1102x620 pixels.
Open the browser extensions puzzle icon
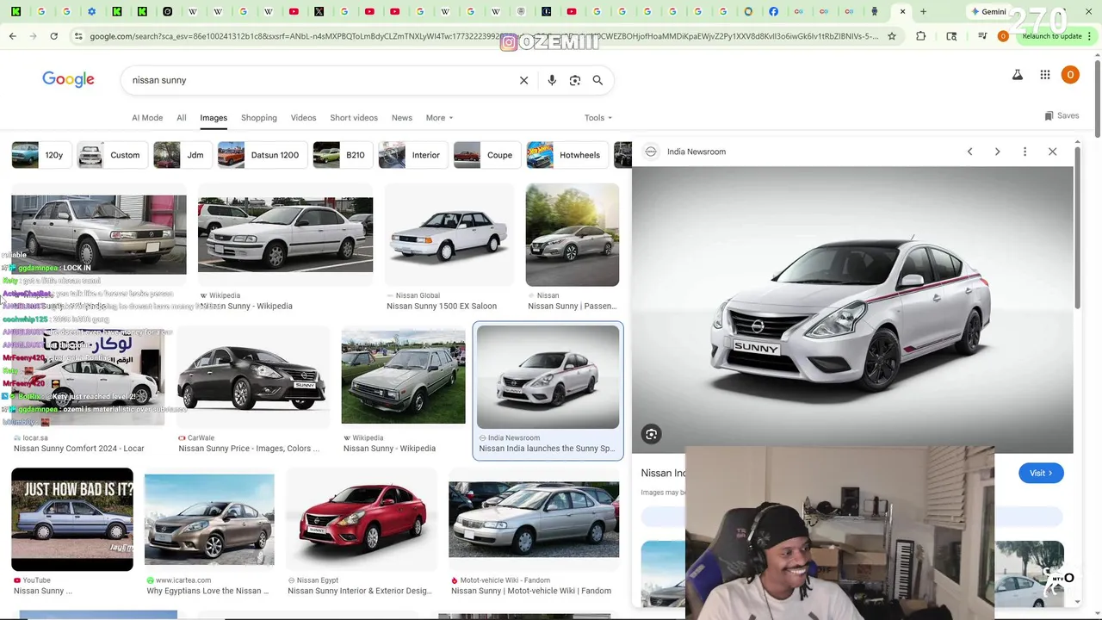click(920, 36)
